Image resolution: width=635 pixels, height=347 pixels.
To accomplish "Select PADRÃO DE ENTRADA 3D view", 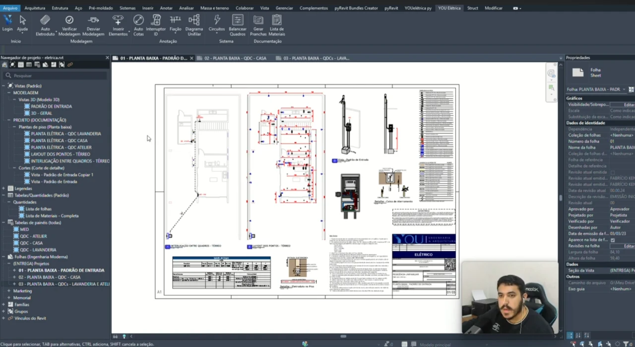I will (52, 107).
